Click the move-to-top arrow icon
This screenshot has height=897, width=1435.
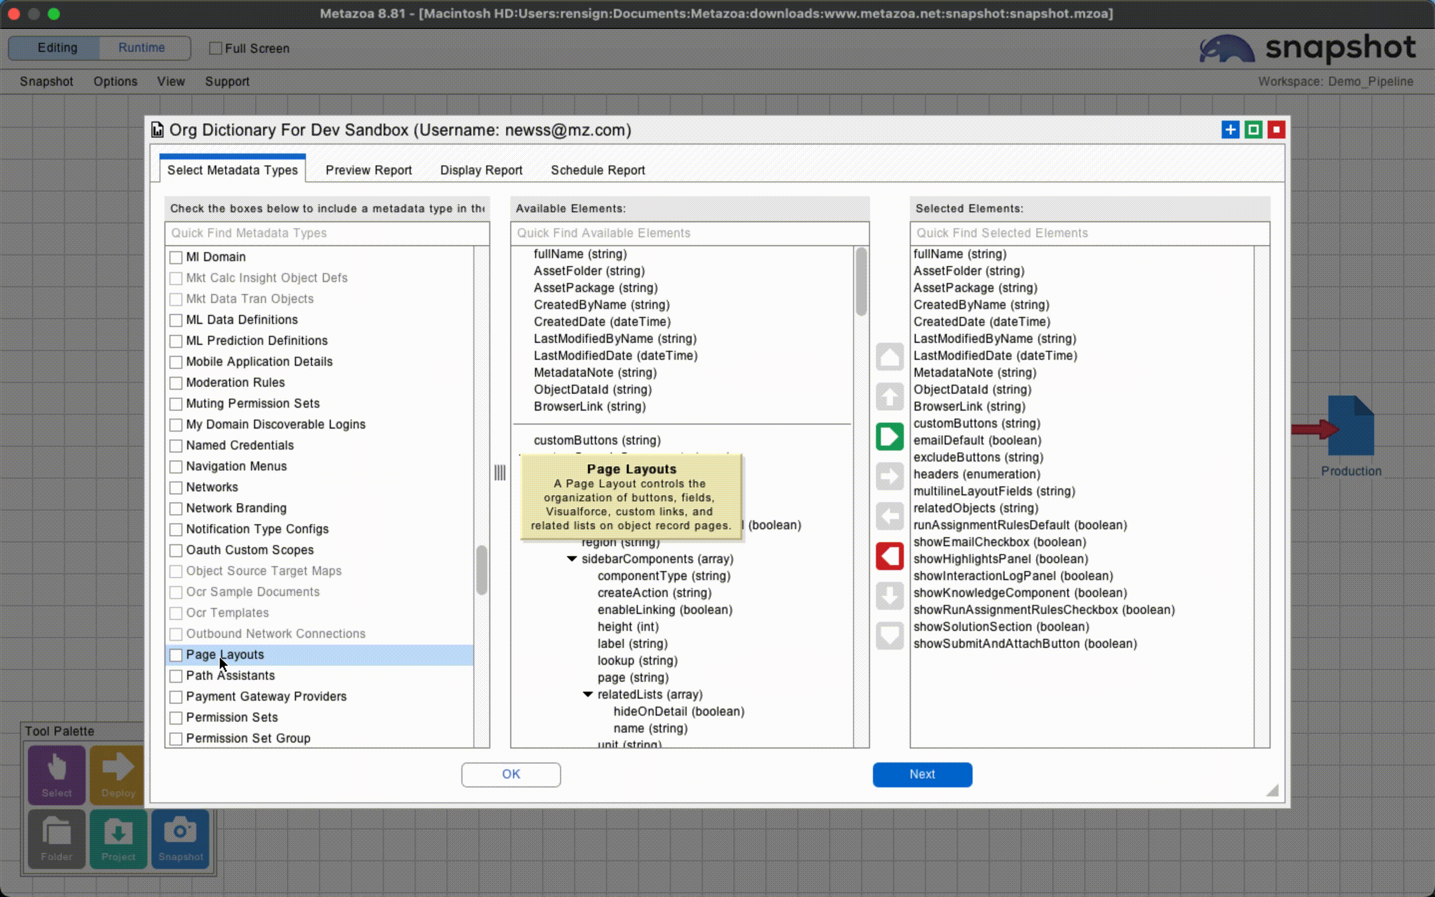[889, 356]
